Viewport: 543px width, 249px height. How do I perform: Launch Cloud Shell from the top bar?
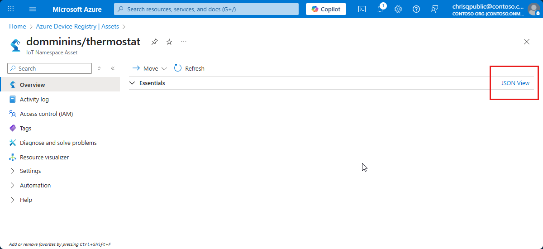click(362, 9)
